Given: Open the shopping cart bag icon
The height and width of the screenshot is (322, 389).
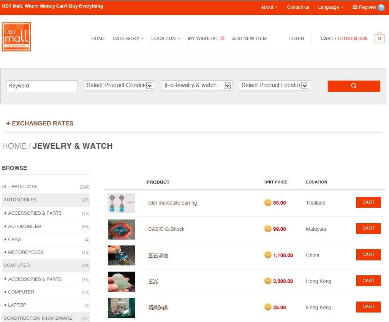Looking at the screenshot, I should click(379, 38).
